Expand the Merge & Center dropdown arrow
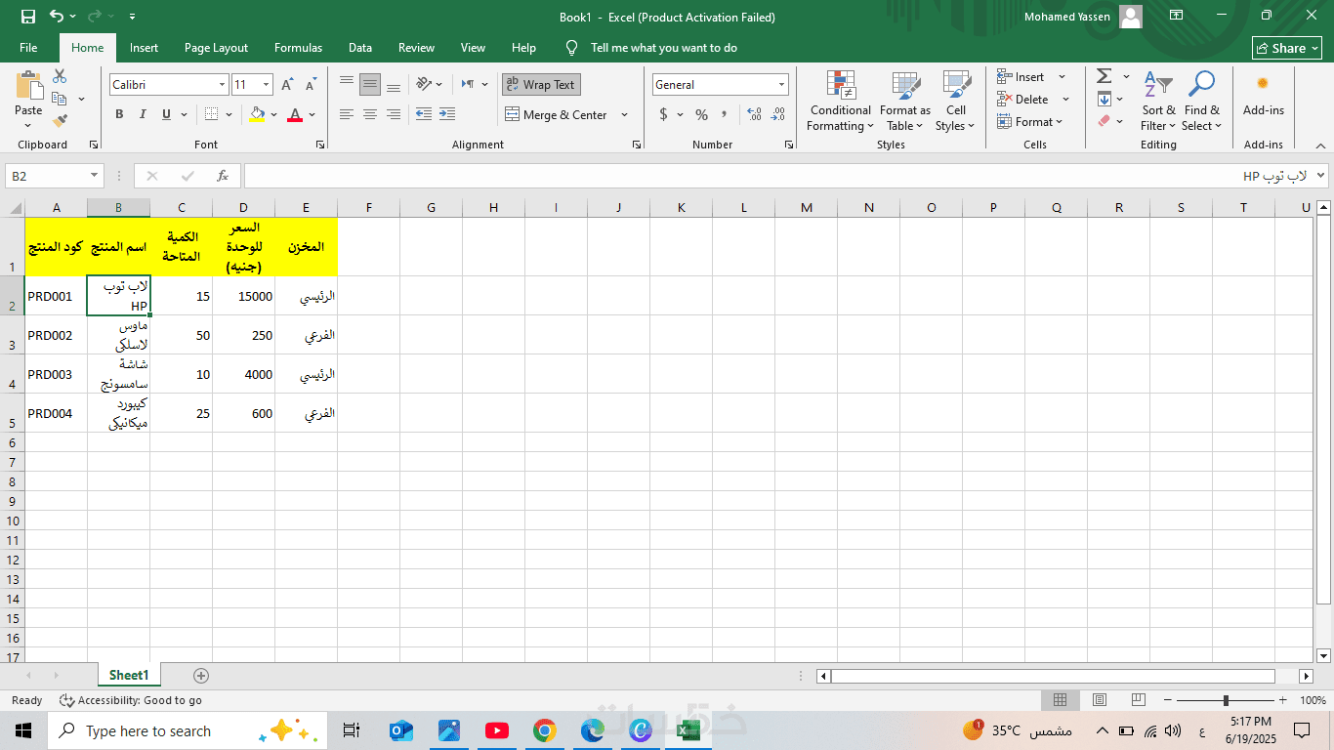 pos(627,115)
